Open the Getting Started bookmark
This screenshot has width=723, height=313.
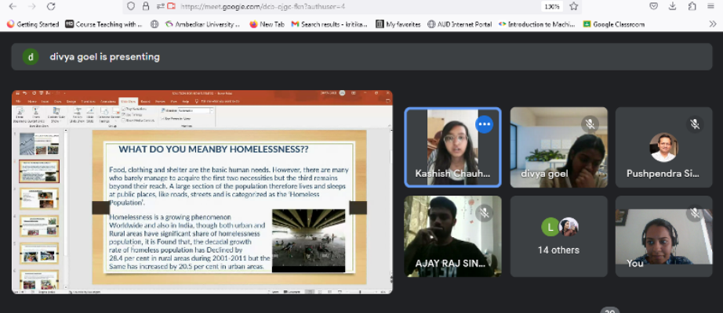[x=32, y=24]
